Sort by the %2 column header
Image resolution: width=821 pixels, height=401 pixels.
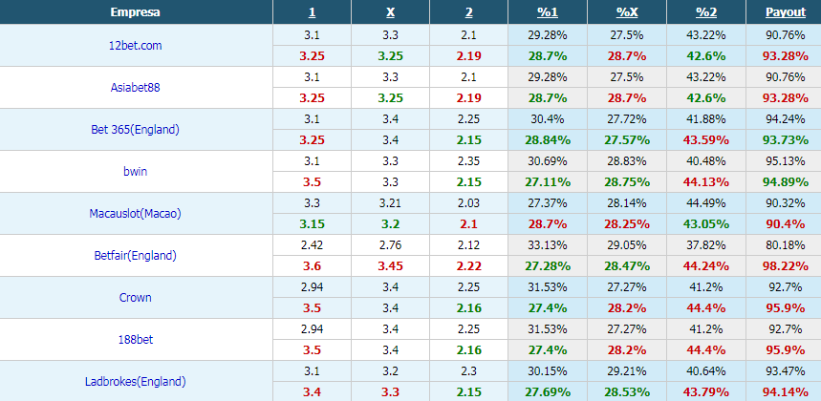click(705, 12)
